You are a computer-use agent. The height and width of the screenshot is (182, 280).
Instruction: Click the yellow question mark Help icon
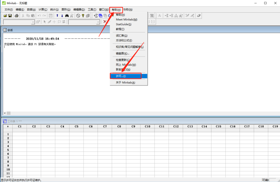pyautogui.click(x=83, y=16)
